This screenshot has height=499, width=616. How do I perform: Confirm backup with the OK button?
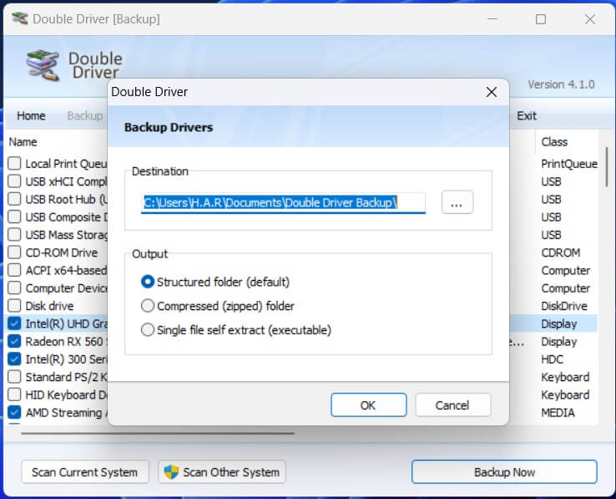point(368,405)
